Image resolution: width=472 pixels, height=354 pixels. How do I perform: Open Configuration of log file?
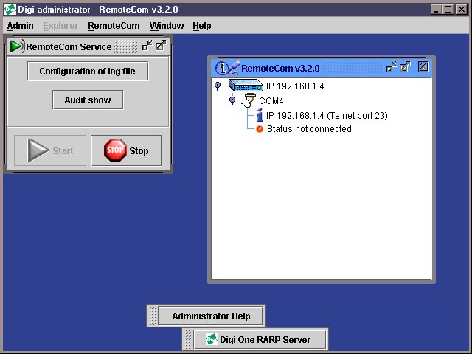(88, 72)
